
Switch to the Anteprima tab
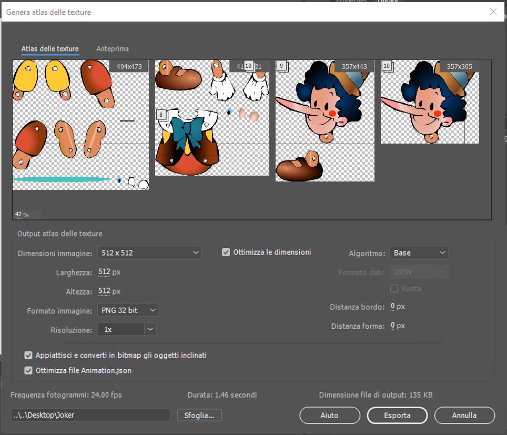112,49
